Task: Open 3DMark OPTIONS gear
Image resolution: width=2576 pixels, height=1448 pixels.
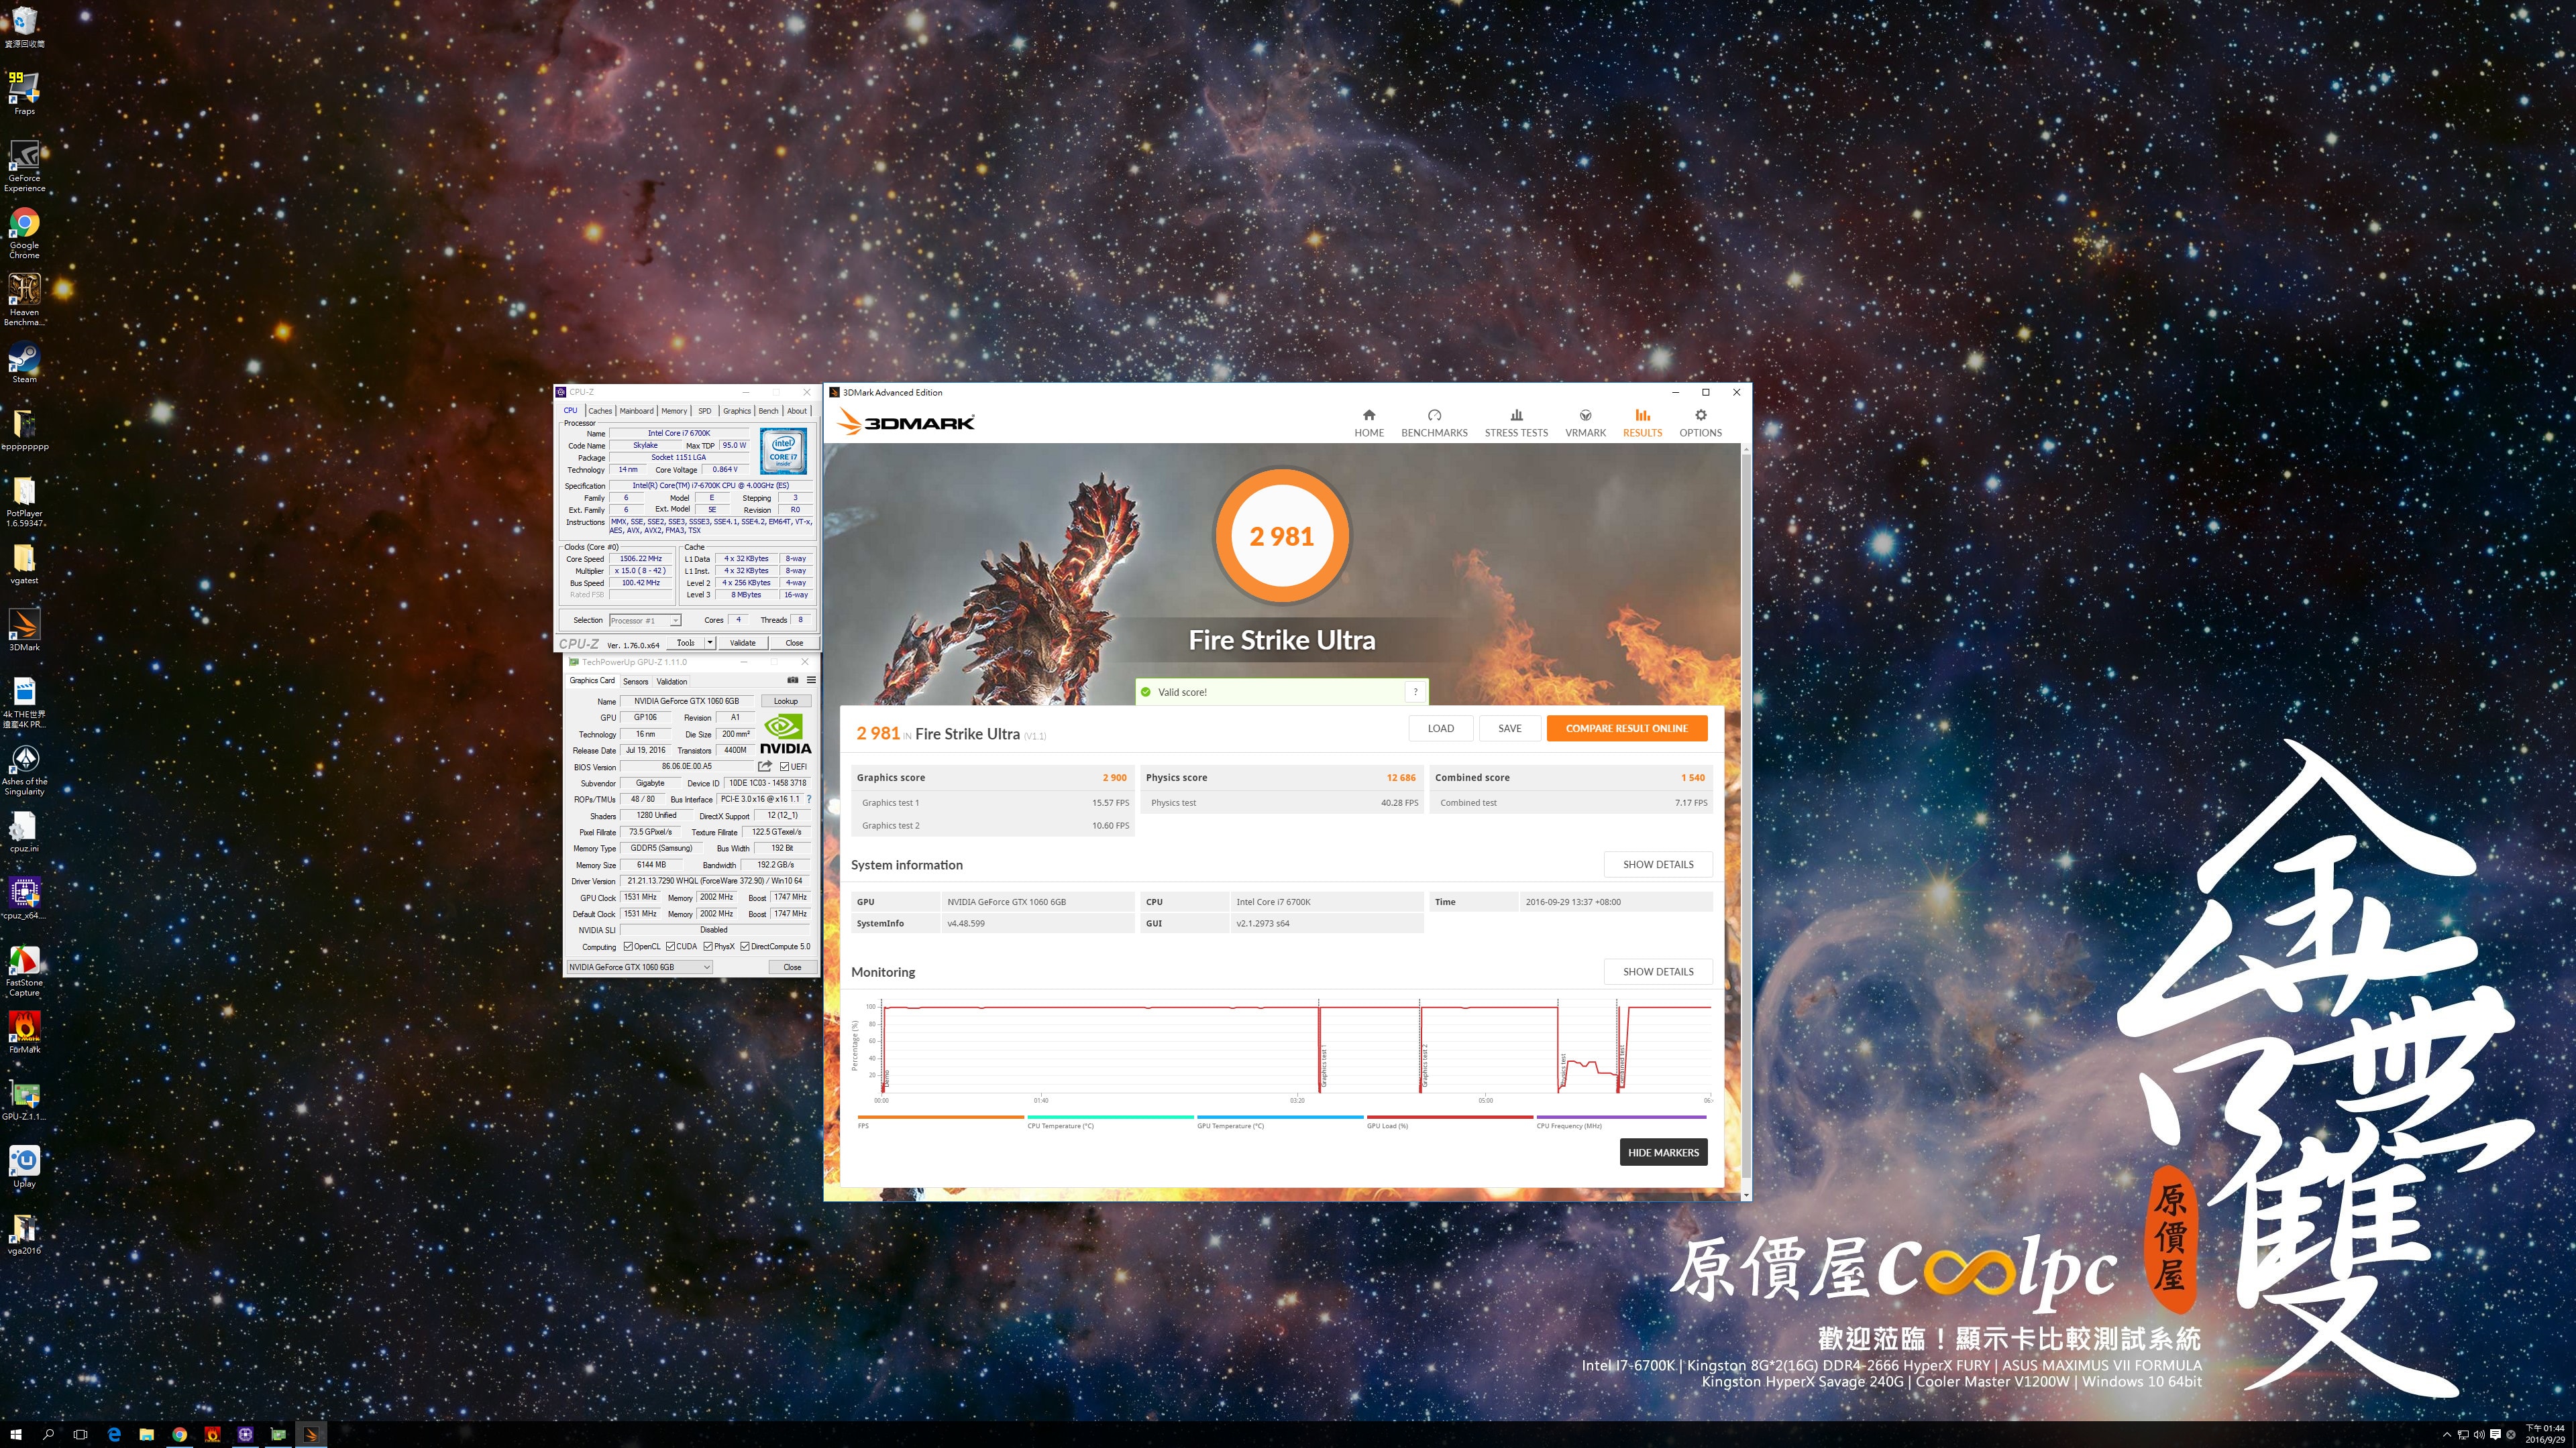Action: click(x=1700, y=423)
